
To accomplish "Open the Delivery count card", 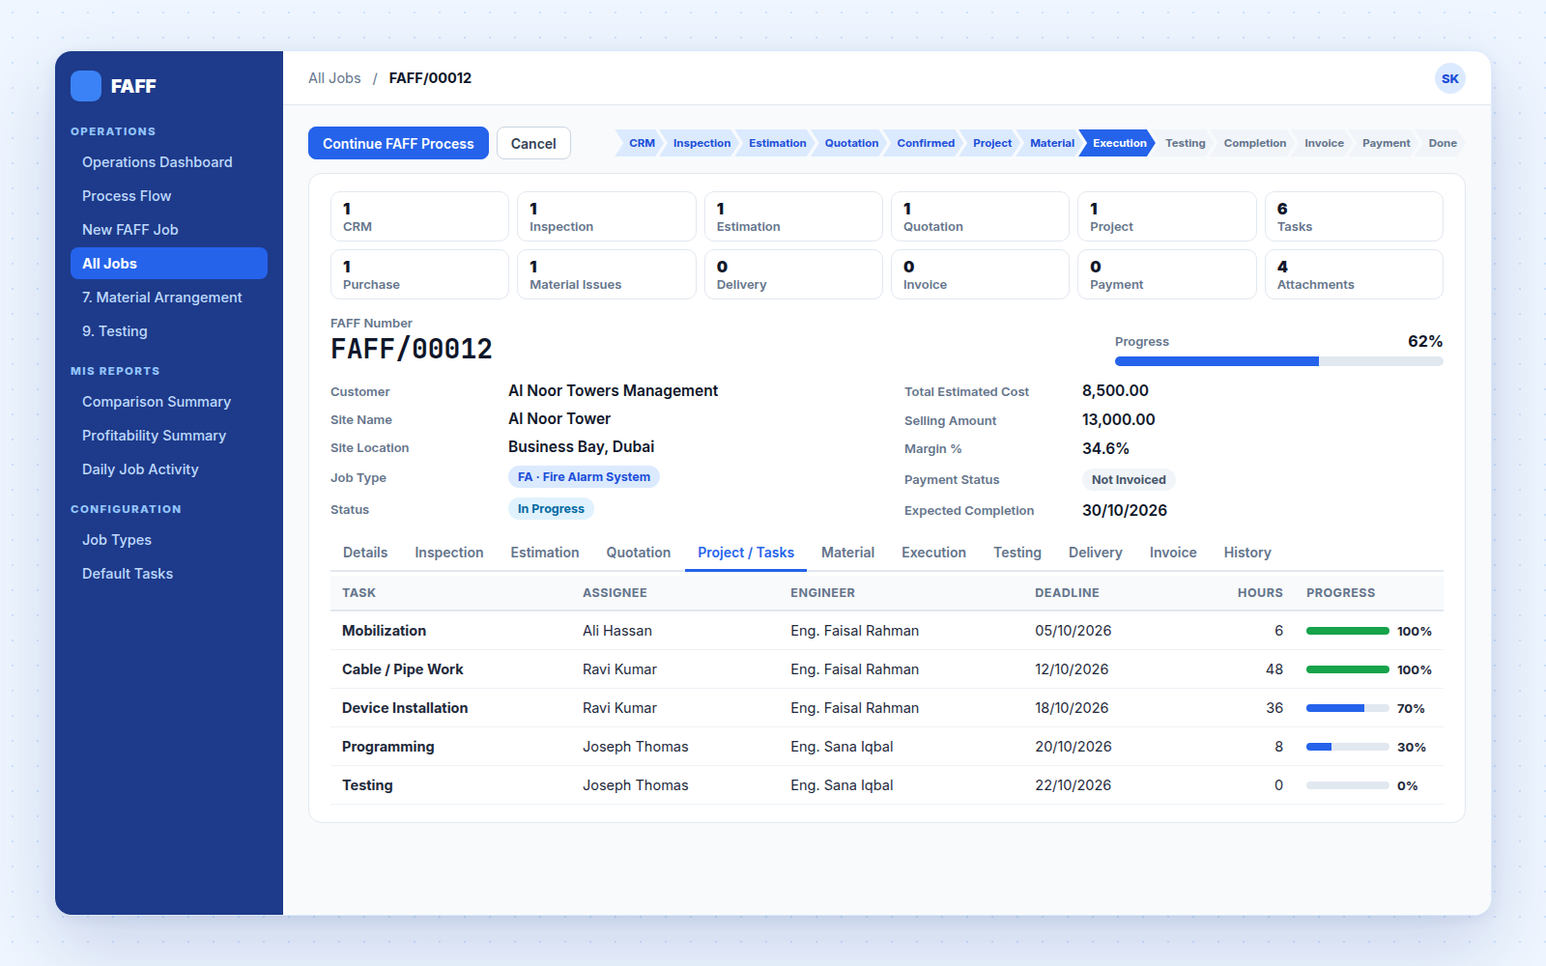I will click(793, 274).
